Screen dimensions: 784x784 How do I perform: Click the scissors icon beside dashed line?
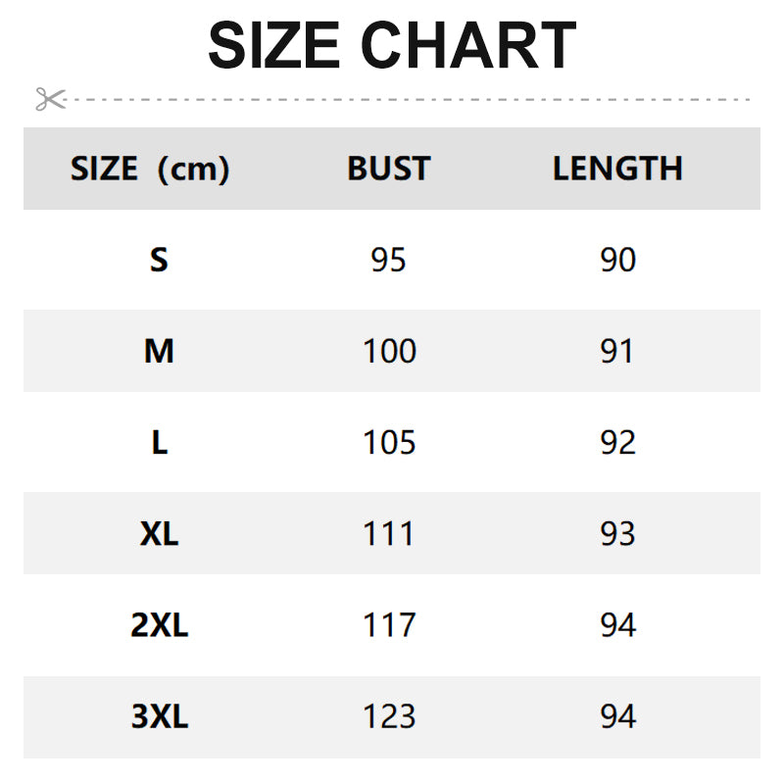(x=50, y=98)
